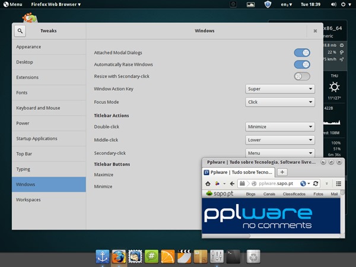Open the volume indicator in top bar

tap(333, 4)
